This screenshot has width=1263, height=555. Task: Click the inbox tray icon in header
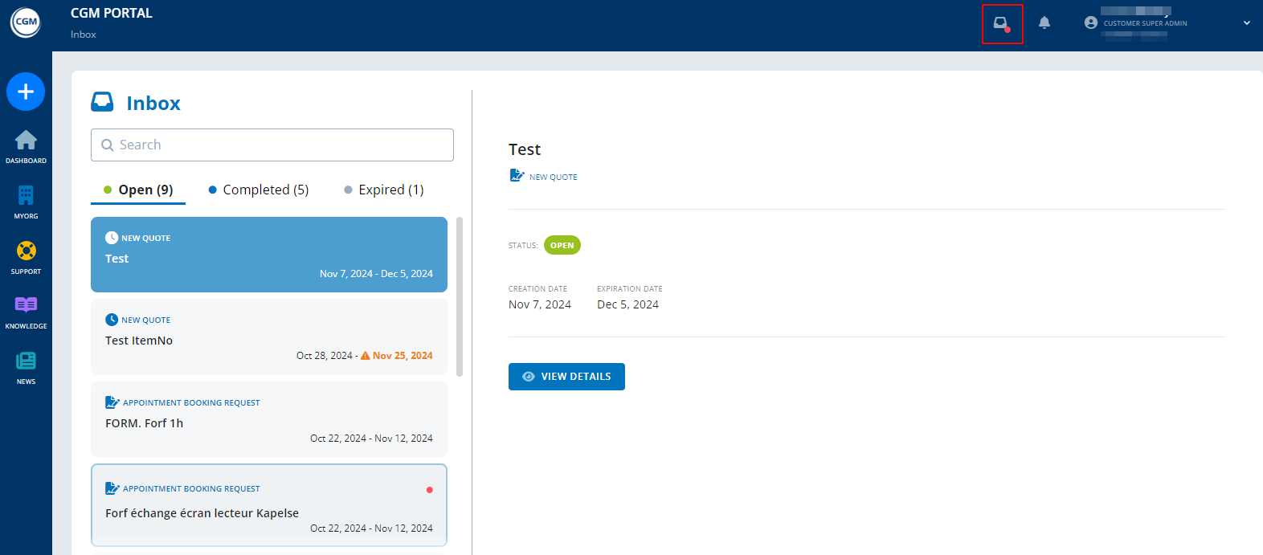point(1001,23)
